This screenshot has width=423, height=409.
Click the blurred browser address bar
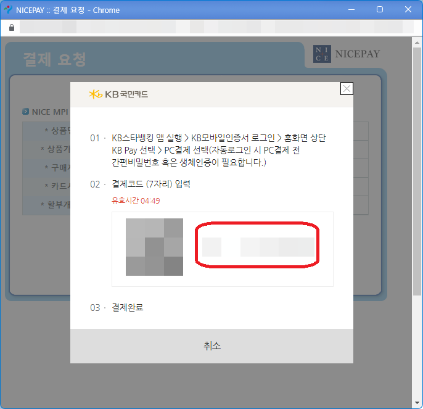216,27
